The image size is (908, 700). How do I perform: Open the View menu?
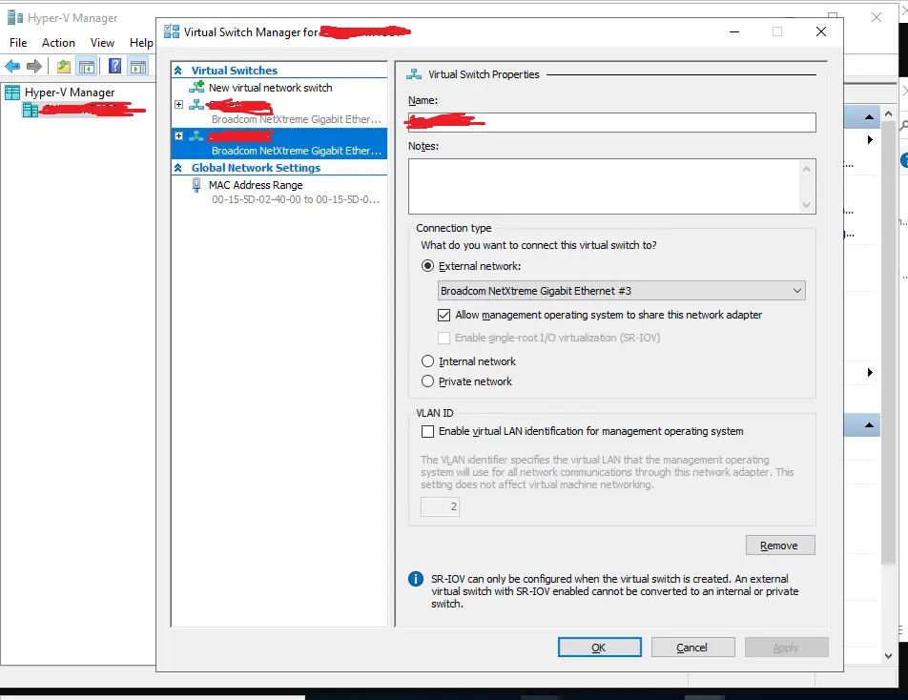(102, 43)
